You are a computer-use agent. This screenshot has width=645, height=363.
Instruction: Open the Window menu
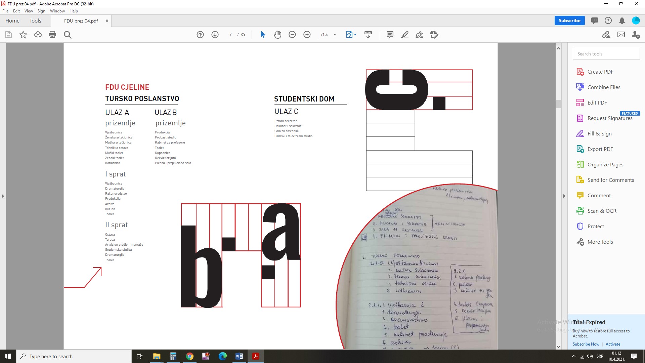[x=57, y=11]
